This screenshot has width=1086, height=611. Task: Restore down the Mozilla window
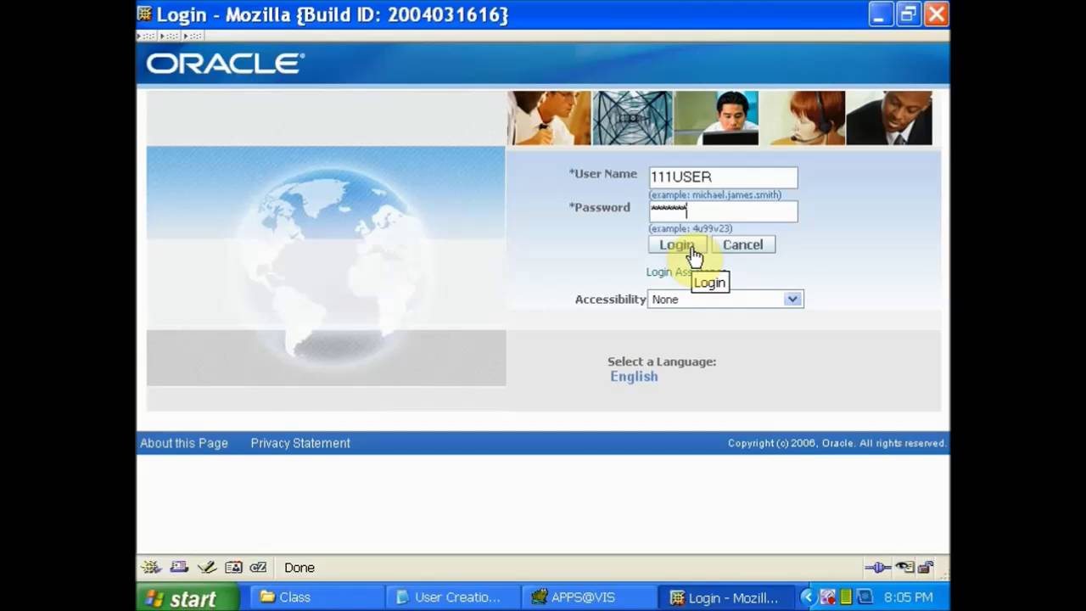tap(908, 14)
